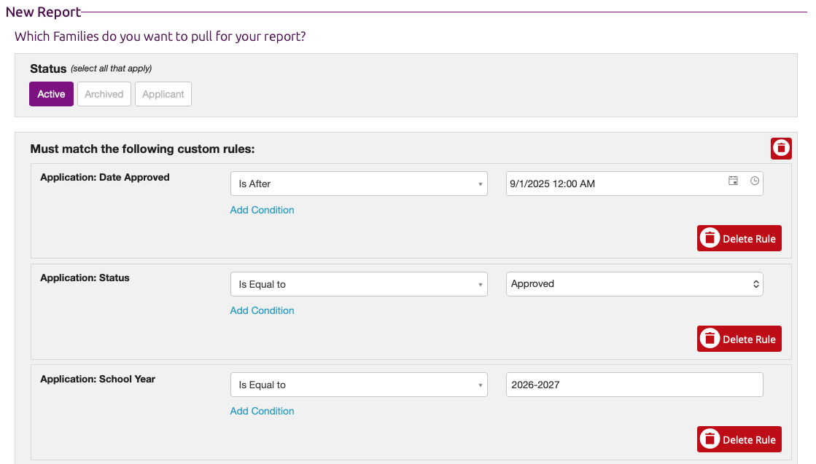816x464 pixels.
Task: Open the School Year operator dropdown
Action: point(358,385)
